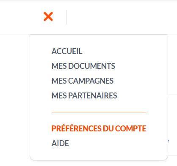Get help by clicking Aide
177x166 pixels.
tap(60, 143)
